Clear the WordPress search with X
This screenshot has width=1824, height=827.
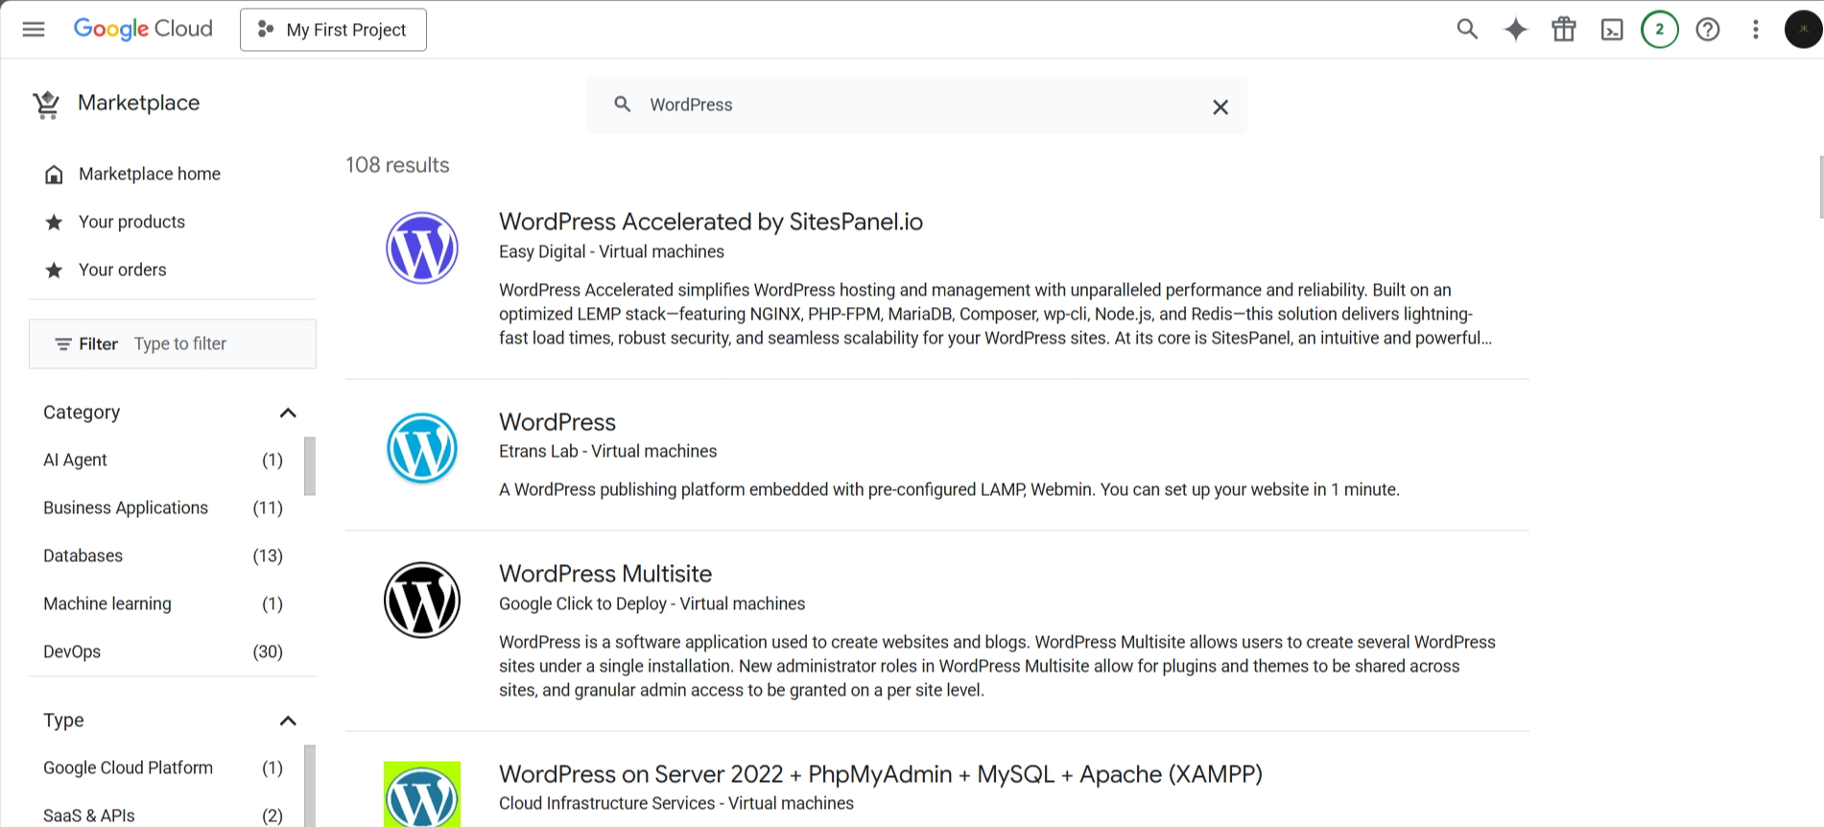(1220, 106)
